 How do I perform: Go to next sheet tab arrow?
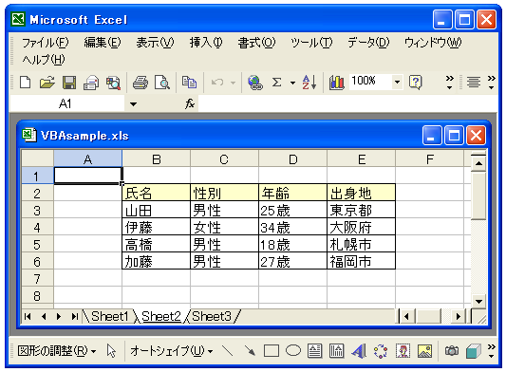click(59, 317)
